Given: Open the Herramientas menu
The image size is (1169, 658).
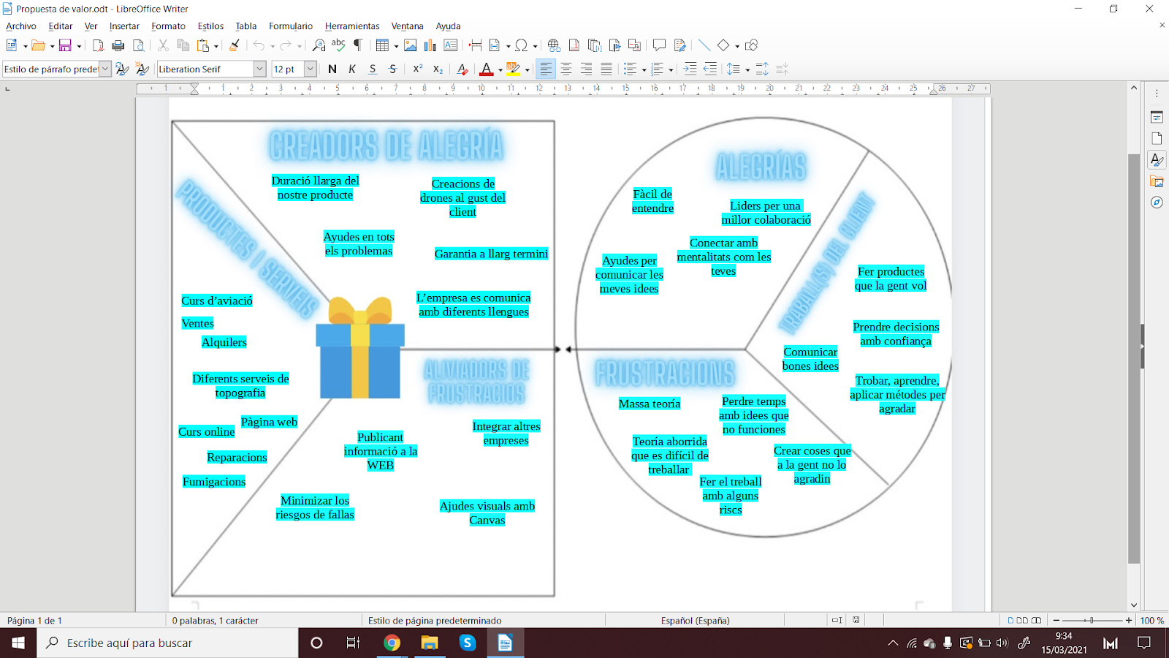Looking at the screenshot, I should click(x=352, y=26).
